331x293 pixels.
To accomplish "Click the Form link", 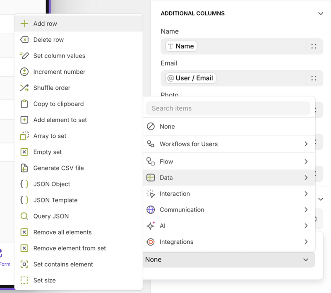I will coord(5,264).
